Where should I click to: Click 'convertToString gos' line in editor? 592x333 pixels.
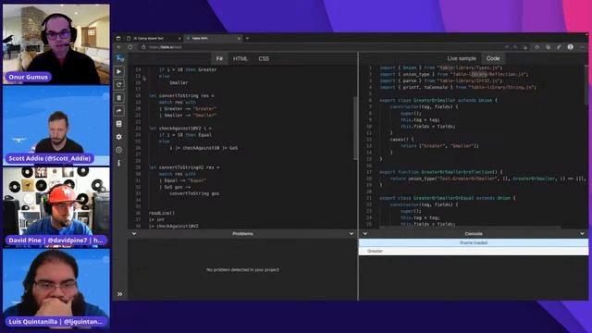[x=194, y=193]
